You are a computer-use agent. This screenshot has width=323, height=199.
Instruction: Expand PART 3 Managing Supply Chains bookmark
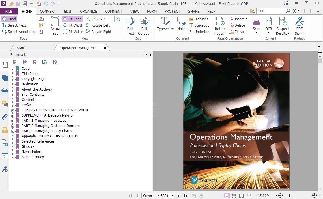point(13,131)
